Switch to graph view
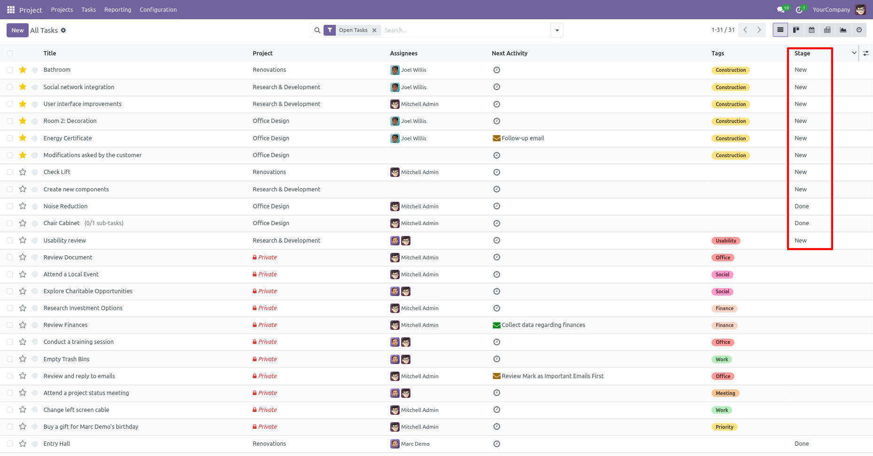This screenshot has width=873, height=456. tap(843, 30)
